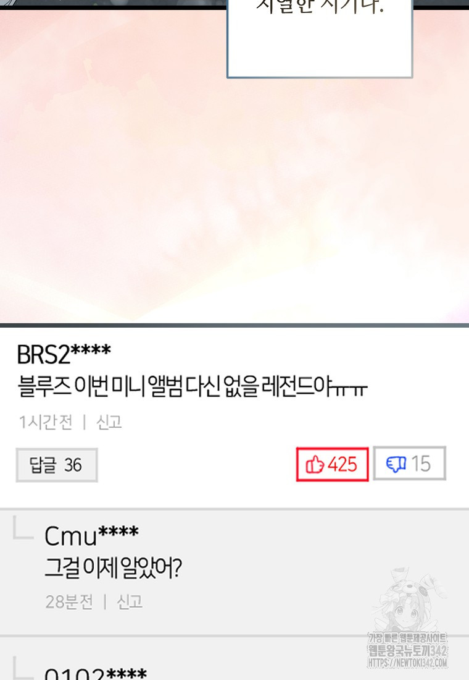Click the 1시간전 timestamp on top comment

46,422
